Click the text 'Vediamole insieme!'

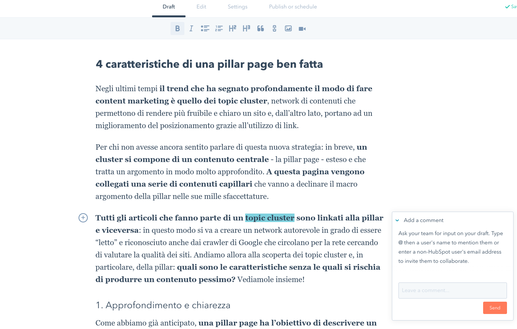(271, 279)
